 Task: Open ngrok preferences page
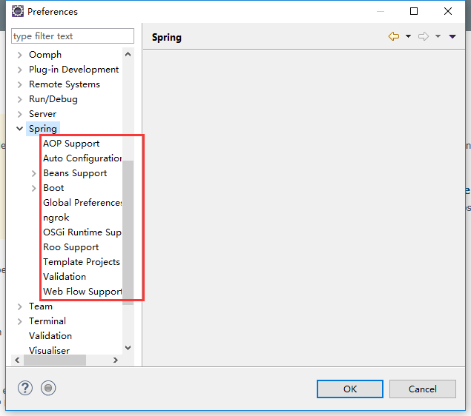click(56, 218)
